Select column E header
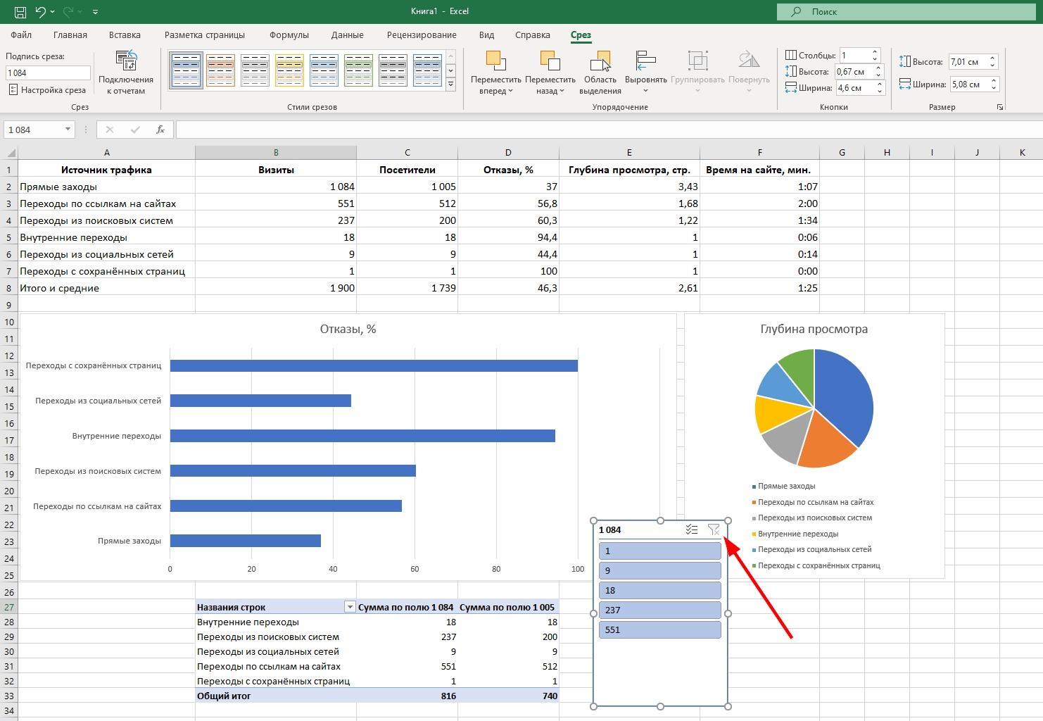This screenshot has width=1043, height=721. click(629, 152)
